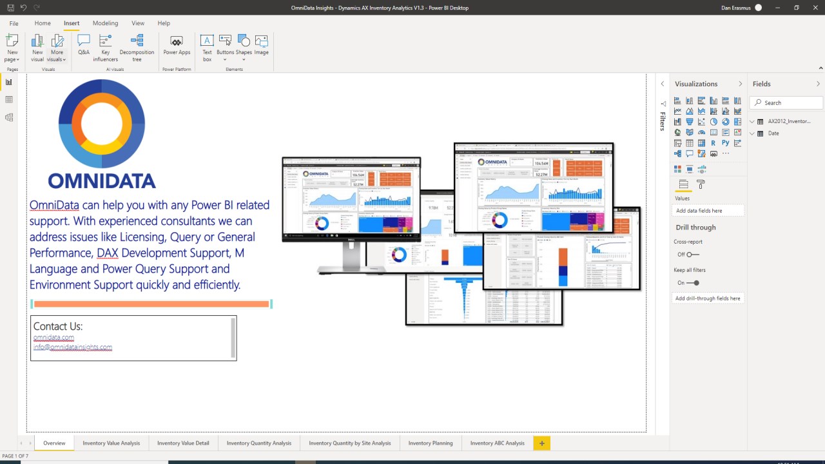Click the Undo arrow in title bar
This screenshot has width=825, height=464.
[x=24, y=8]
